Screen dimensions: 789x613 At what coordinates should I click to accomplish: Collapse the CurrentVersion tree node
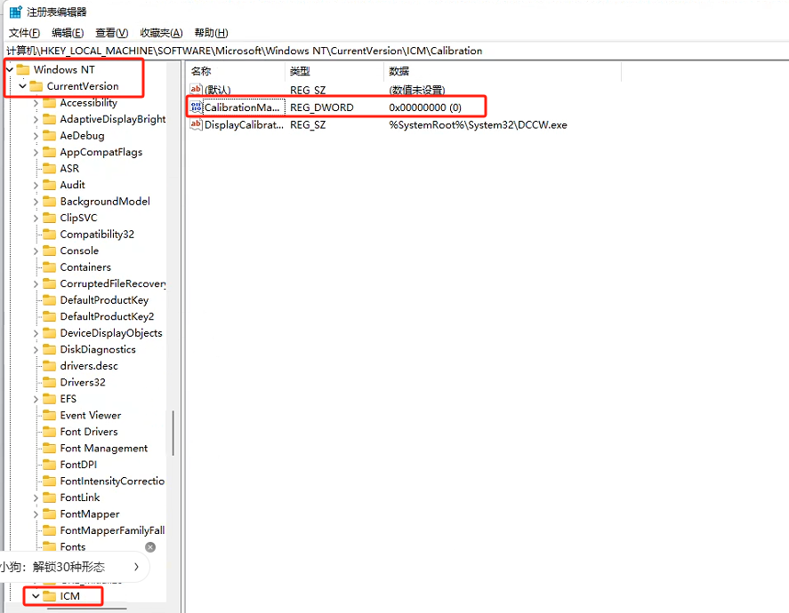(x=22, y=86)
